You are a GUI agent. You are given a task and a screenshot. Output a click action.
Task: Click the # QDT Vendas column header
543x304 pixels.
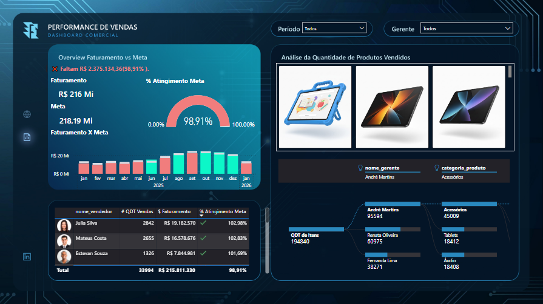click(x=137, y=211)
